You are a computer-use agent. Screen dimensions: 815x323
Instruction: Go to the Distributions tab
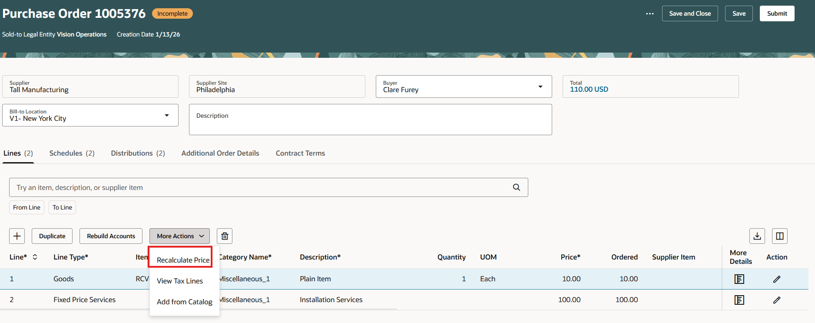coord(138,153)
